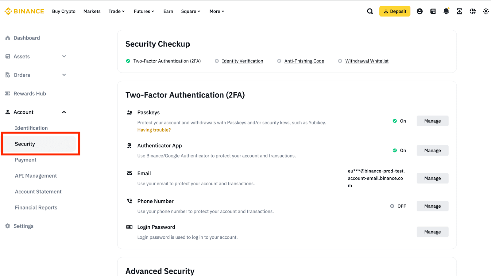491x276 pixels.
Task: Manage the Phone Number setting
Action: [432, 206]
